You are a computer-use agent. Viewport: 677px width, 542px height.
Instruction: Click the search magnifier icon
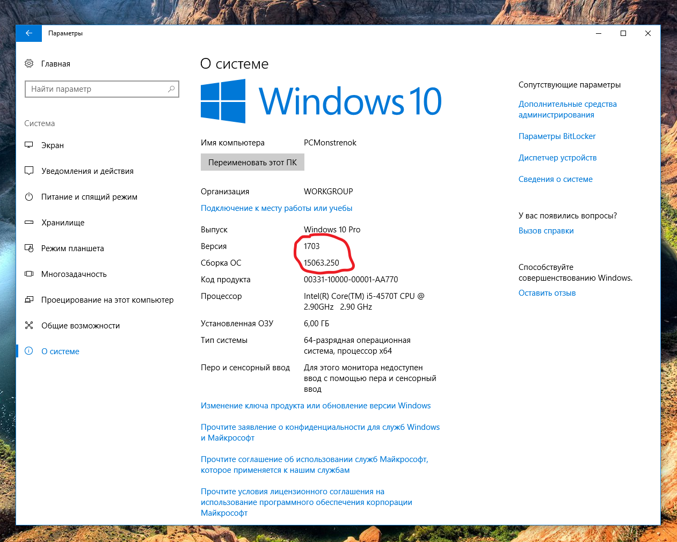click(171, 89)
